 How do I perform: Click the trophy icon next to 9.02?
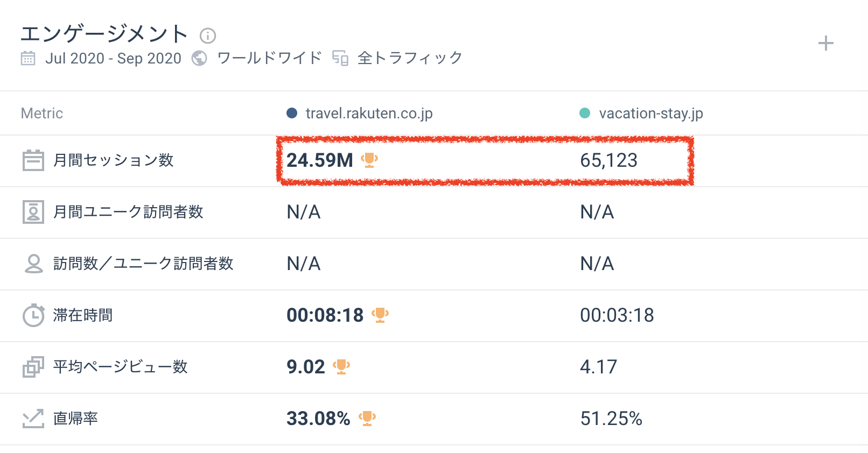(x=341, y=366)
